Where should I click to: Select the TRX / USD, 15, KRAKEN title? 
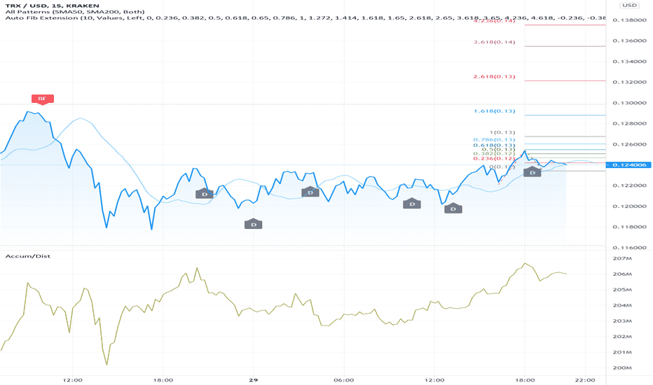tap(52, 6)
